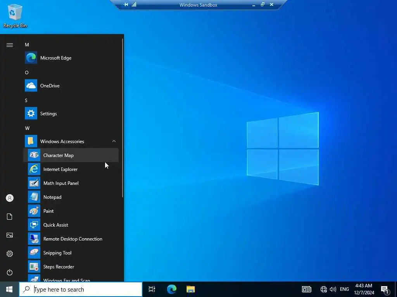Click the signal strength icon on Sandbox bar
Viewport: 397px width, 297px height.
(x=134, y=5)
